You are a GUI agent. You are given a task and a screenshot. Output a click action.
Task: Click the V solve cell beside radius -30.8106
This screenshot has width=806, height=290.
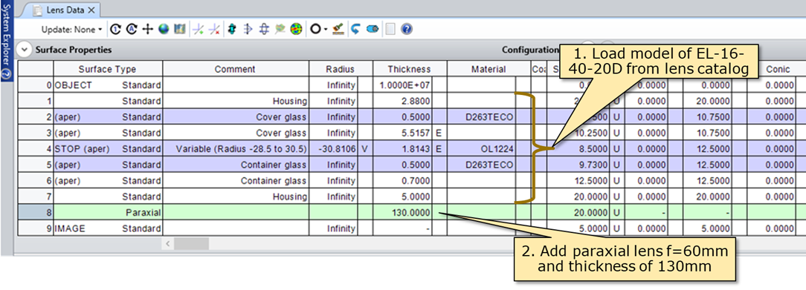coord(366,148)
